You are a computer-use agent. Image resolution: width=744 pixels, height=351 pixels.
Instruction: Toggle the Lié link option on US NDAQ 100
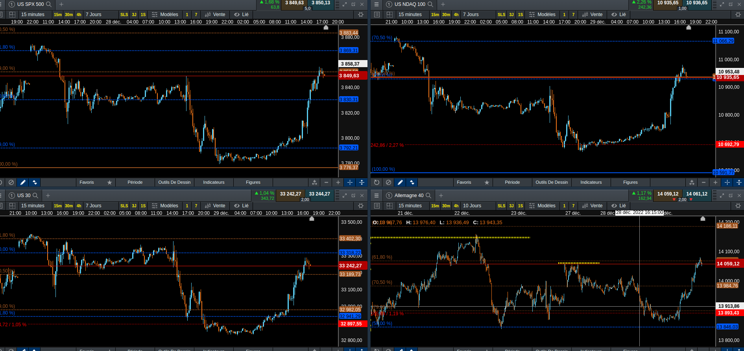coord(619,15)
